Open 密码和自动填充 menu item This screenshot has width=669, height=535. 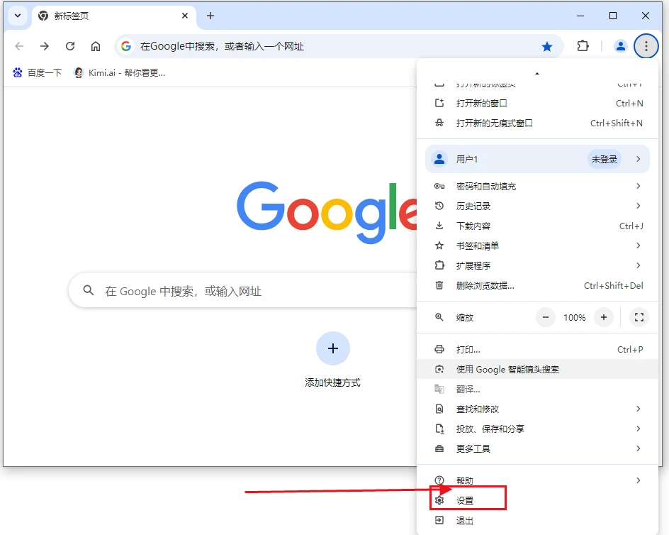coord(538,187)
